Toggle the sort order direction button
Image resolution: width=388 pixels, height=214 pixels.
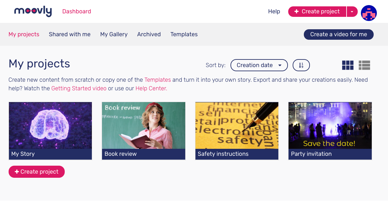pos(301,65)
